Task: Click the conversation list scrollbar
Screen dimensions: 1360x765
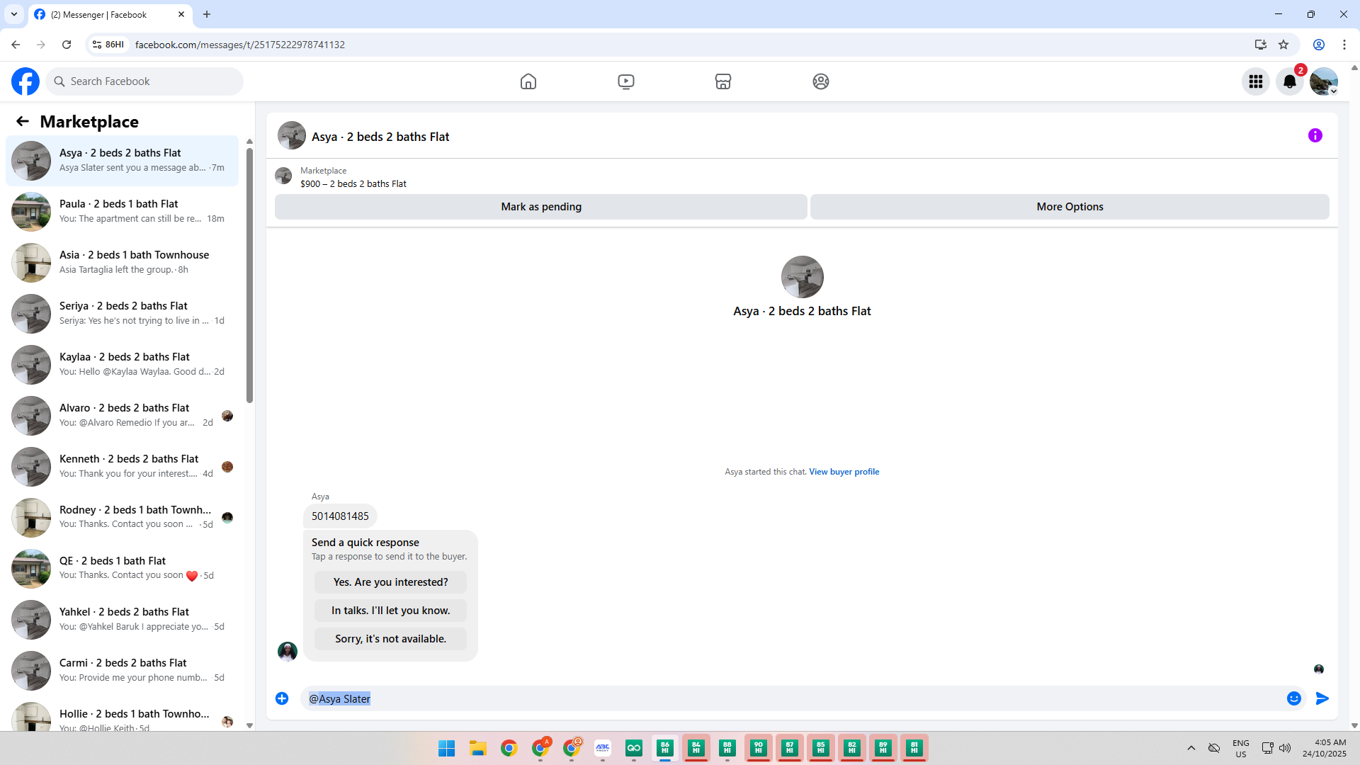Action: 249,275
